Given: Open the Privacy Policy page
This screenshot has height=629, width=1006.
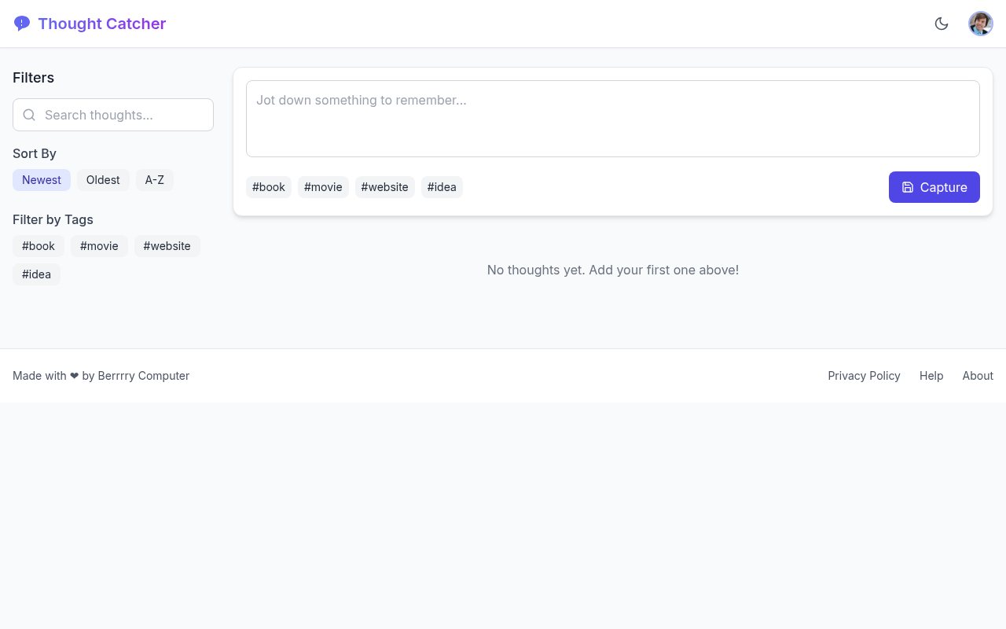Looking at the screenshot, I should (864, 376).
